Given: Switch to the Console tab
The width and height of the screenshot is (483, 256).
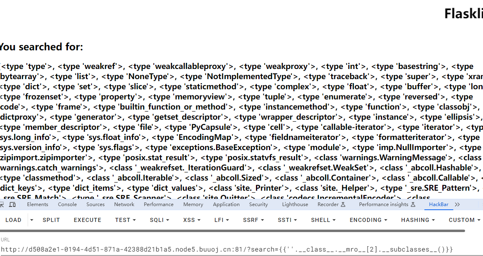Looking at the screenshot, I should pos(68,204).
